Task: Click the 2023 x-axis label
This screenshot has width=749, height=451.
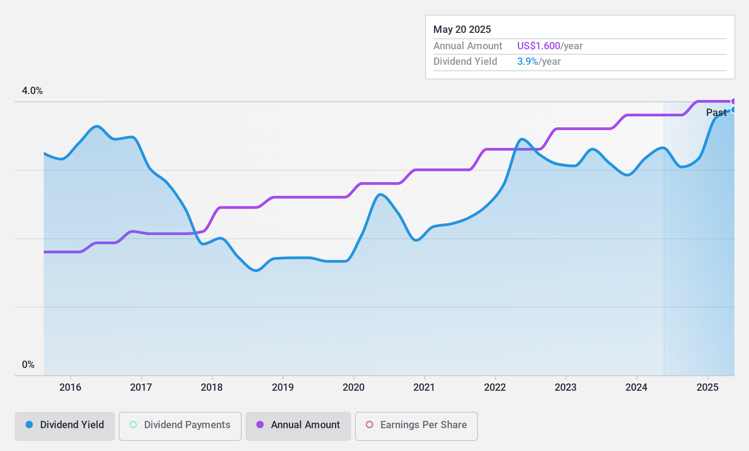Action: click(566, 388)
